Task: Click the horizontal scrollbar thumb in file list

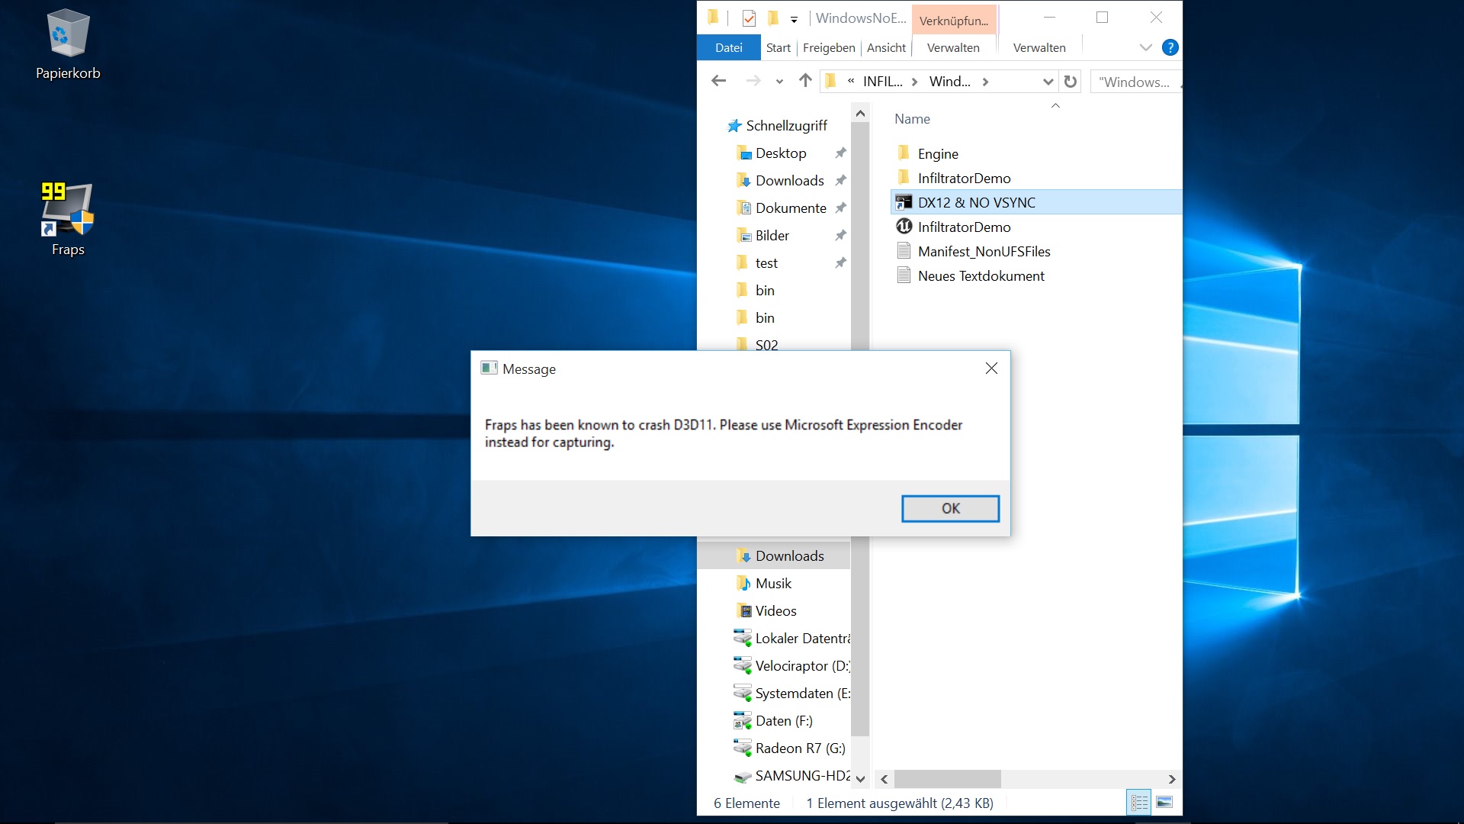Action: [947, 779]
